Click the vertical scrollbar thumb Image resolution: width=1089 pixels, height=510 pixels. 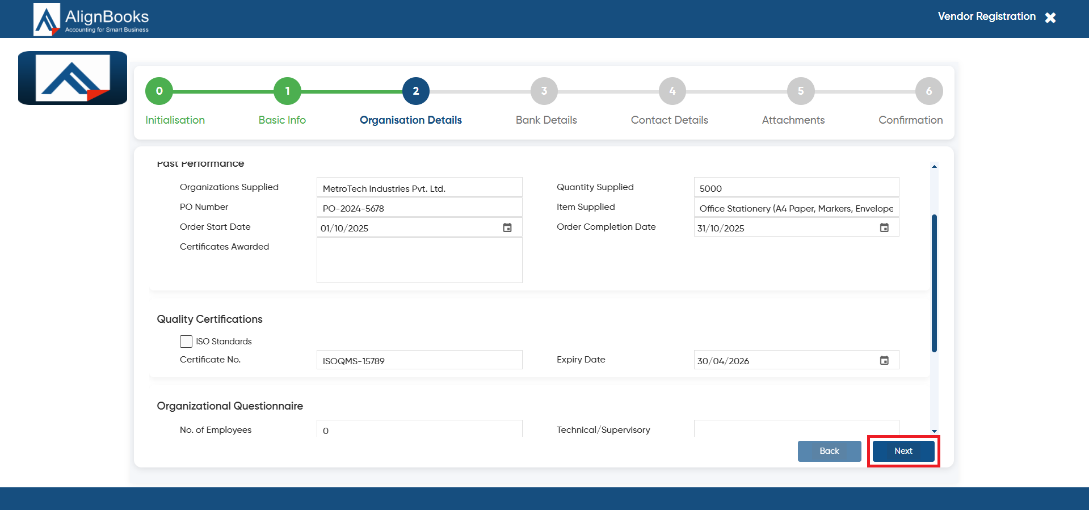click(934, 283)
